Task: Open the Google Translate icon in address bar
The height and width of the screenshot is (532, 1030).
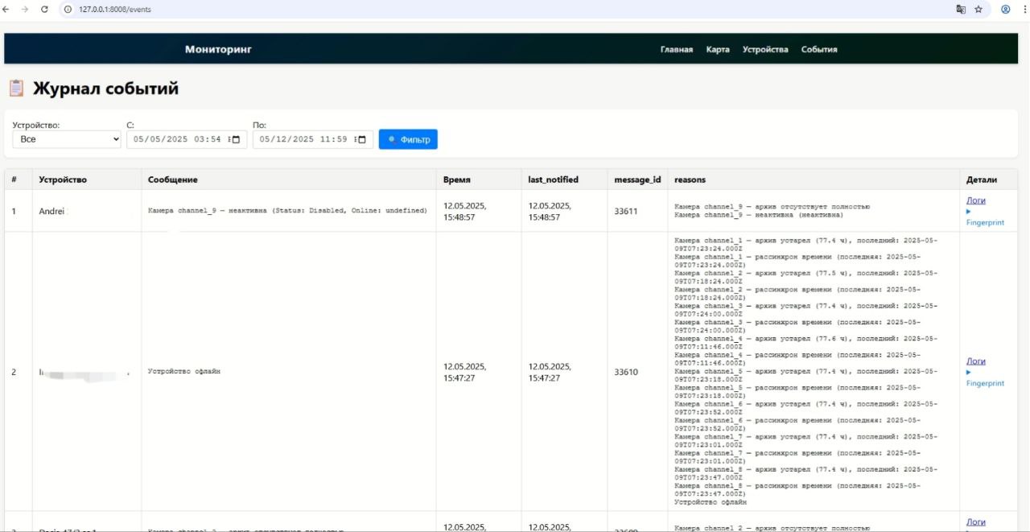Action: coord(960,9)
